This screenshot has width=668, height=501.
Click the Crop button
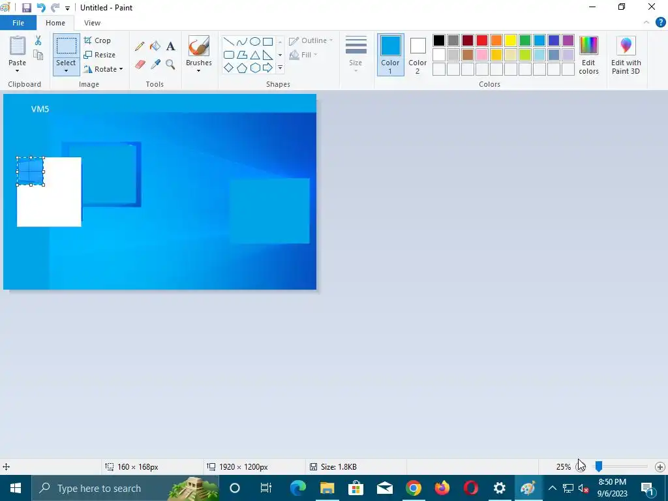pos(98,40)
